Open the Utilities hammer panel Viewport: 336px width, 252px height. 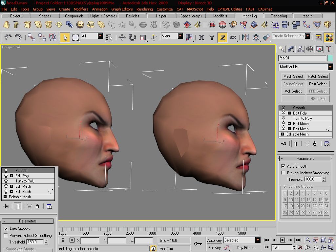point(328,49)
